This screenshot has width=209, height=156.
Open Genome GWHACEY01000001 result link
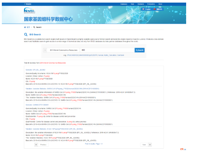click(x=37, y=105)
